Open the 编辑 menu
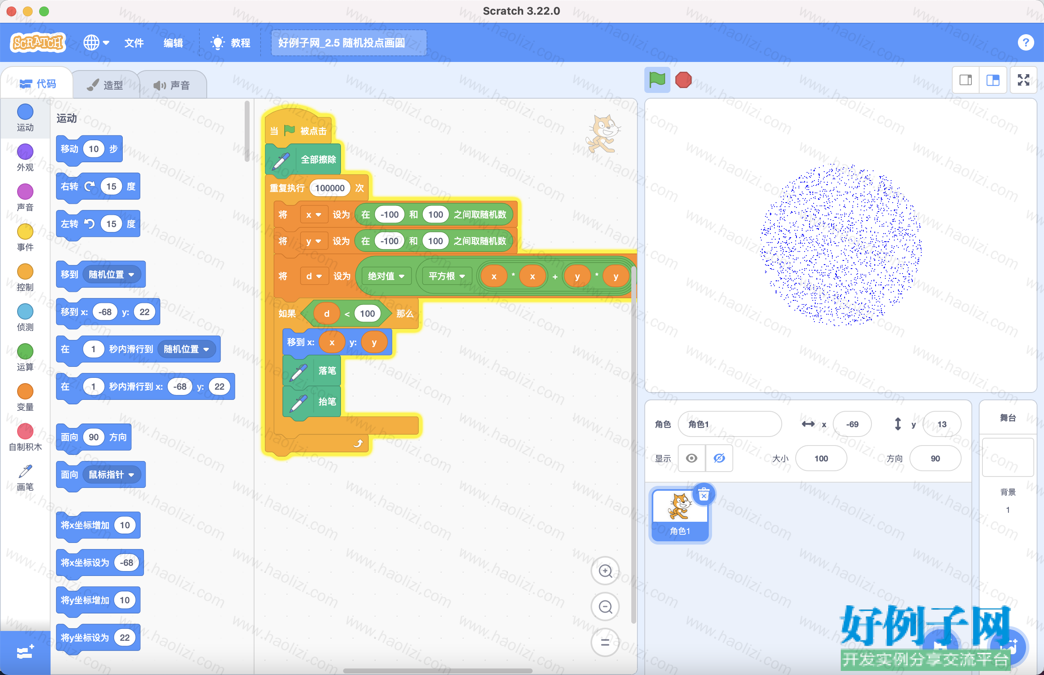1044x675 pixels. pyautogui.click(x=173, y=42)
